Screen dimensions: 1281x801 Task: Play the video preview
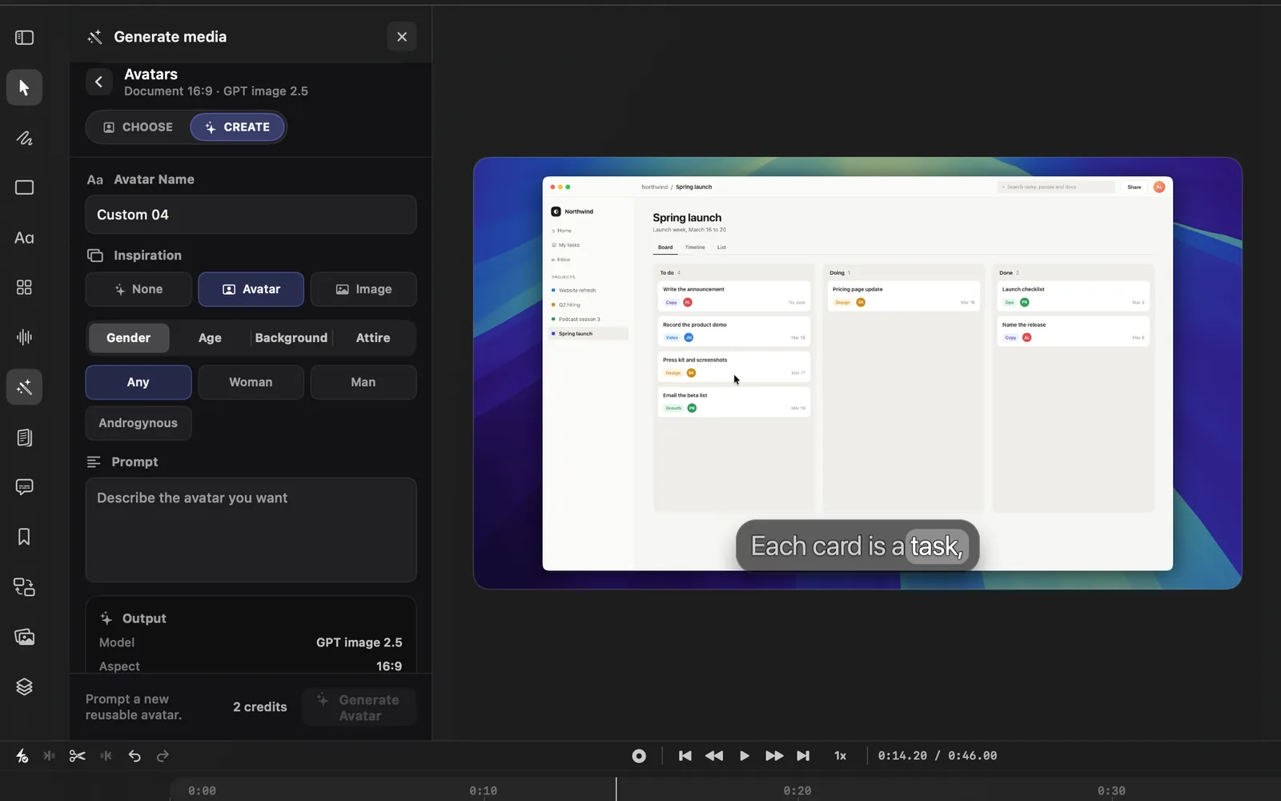pyautogui.click(x=745, y=755)
